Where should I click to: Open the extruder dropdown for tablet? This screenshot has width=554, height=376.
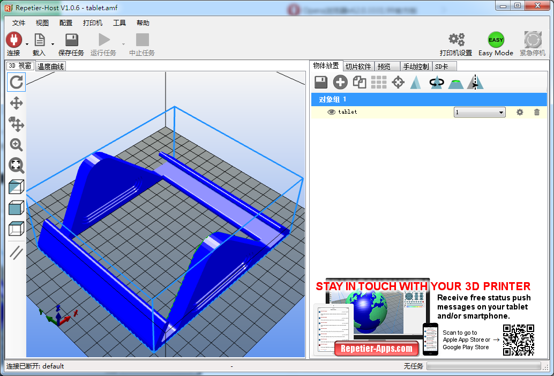480,112
